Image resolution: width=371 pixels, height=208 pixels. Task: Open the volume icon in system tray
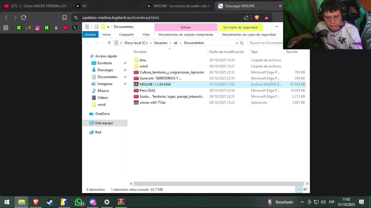point(323,202)
